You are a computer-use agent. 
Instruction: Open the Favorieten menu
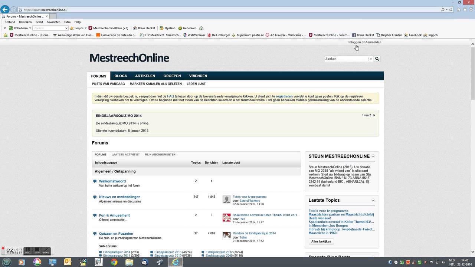53,22
